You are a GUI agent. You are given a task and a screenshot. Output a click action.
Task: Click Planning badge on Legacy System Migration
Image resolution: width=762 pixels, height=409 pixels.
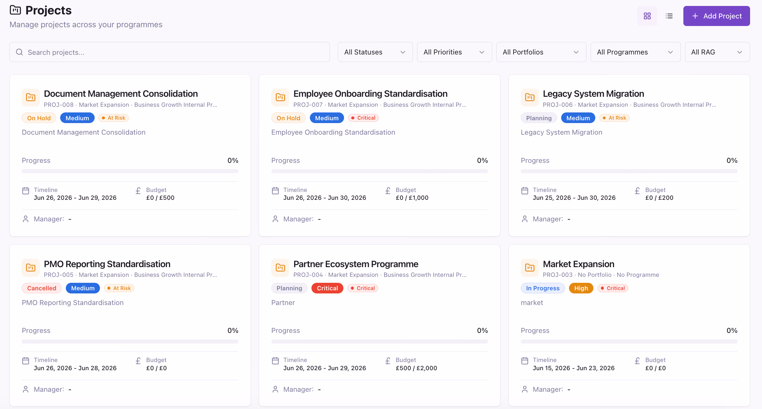click(x=539, y=118)
